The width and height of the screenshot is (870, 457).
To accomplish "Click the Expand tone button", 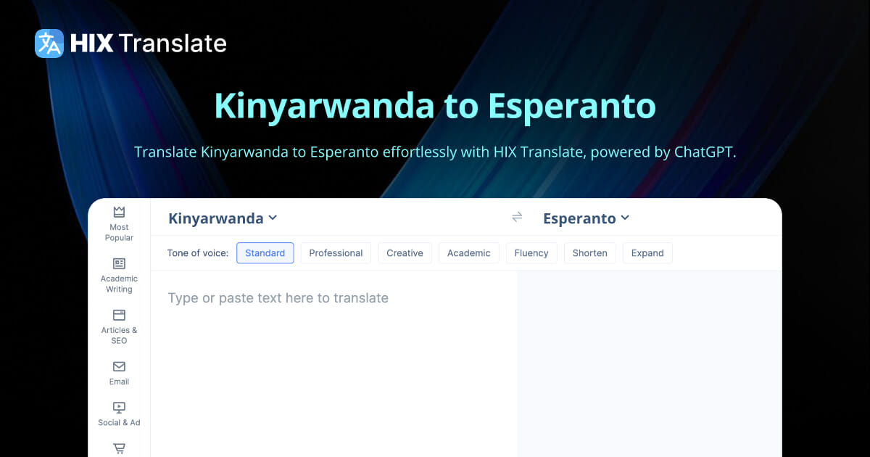I will point(647,252).
